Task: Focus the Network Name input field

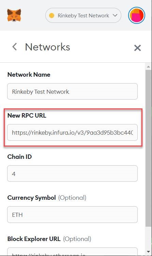Action: (x=72, y=91)
